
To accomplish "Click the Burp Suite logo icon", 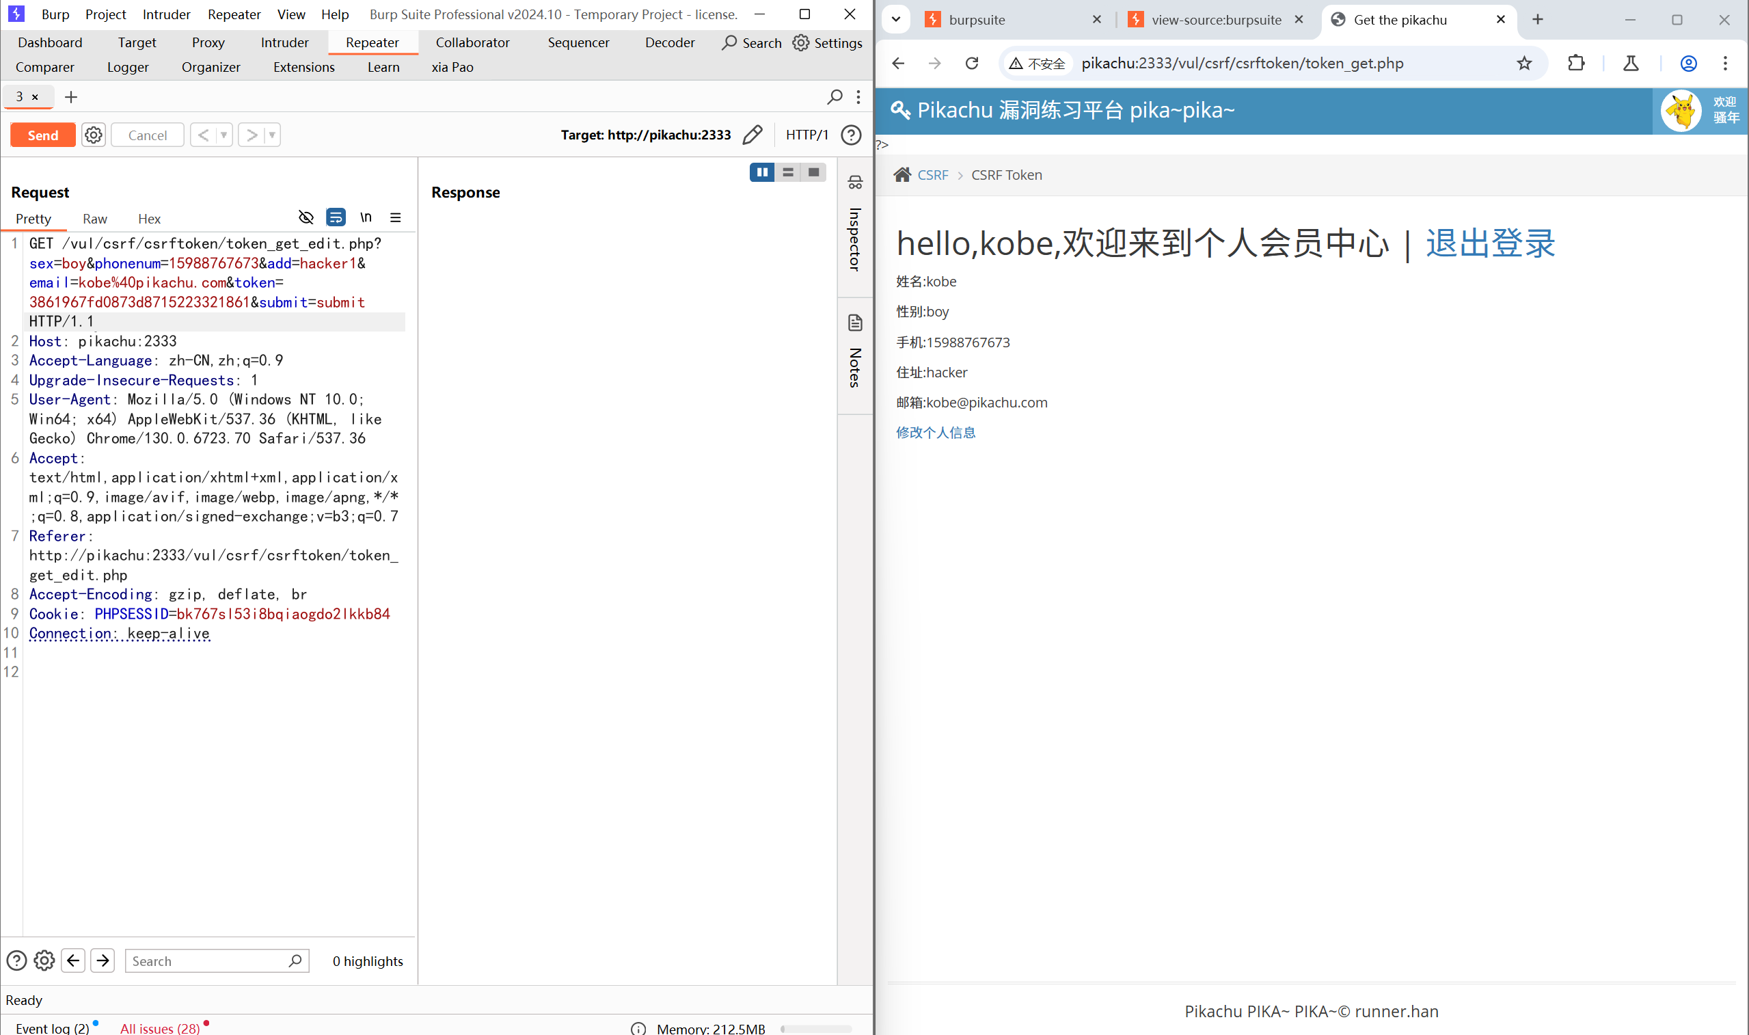I will tap(16, 13).
